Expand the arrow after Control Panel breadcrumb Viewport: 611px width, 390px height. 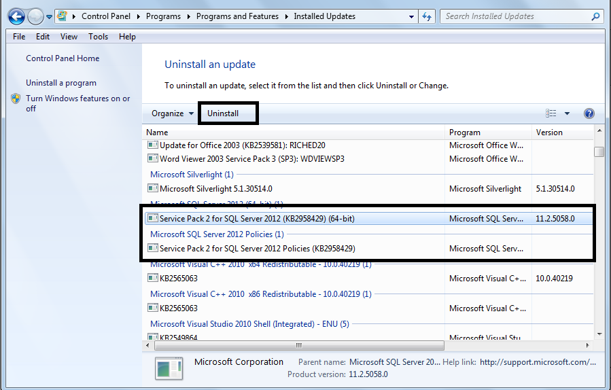(139, 17)
